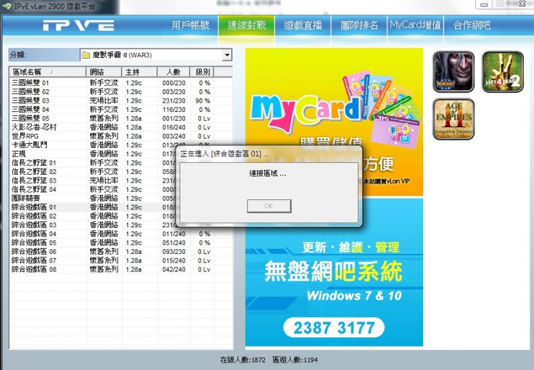Click the 無盤網吧系統 advertisement banner
The image size is (534, 370).
point(334,272)
